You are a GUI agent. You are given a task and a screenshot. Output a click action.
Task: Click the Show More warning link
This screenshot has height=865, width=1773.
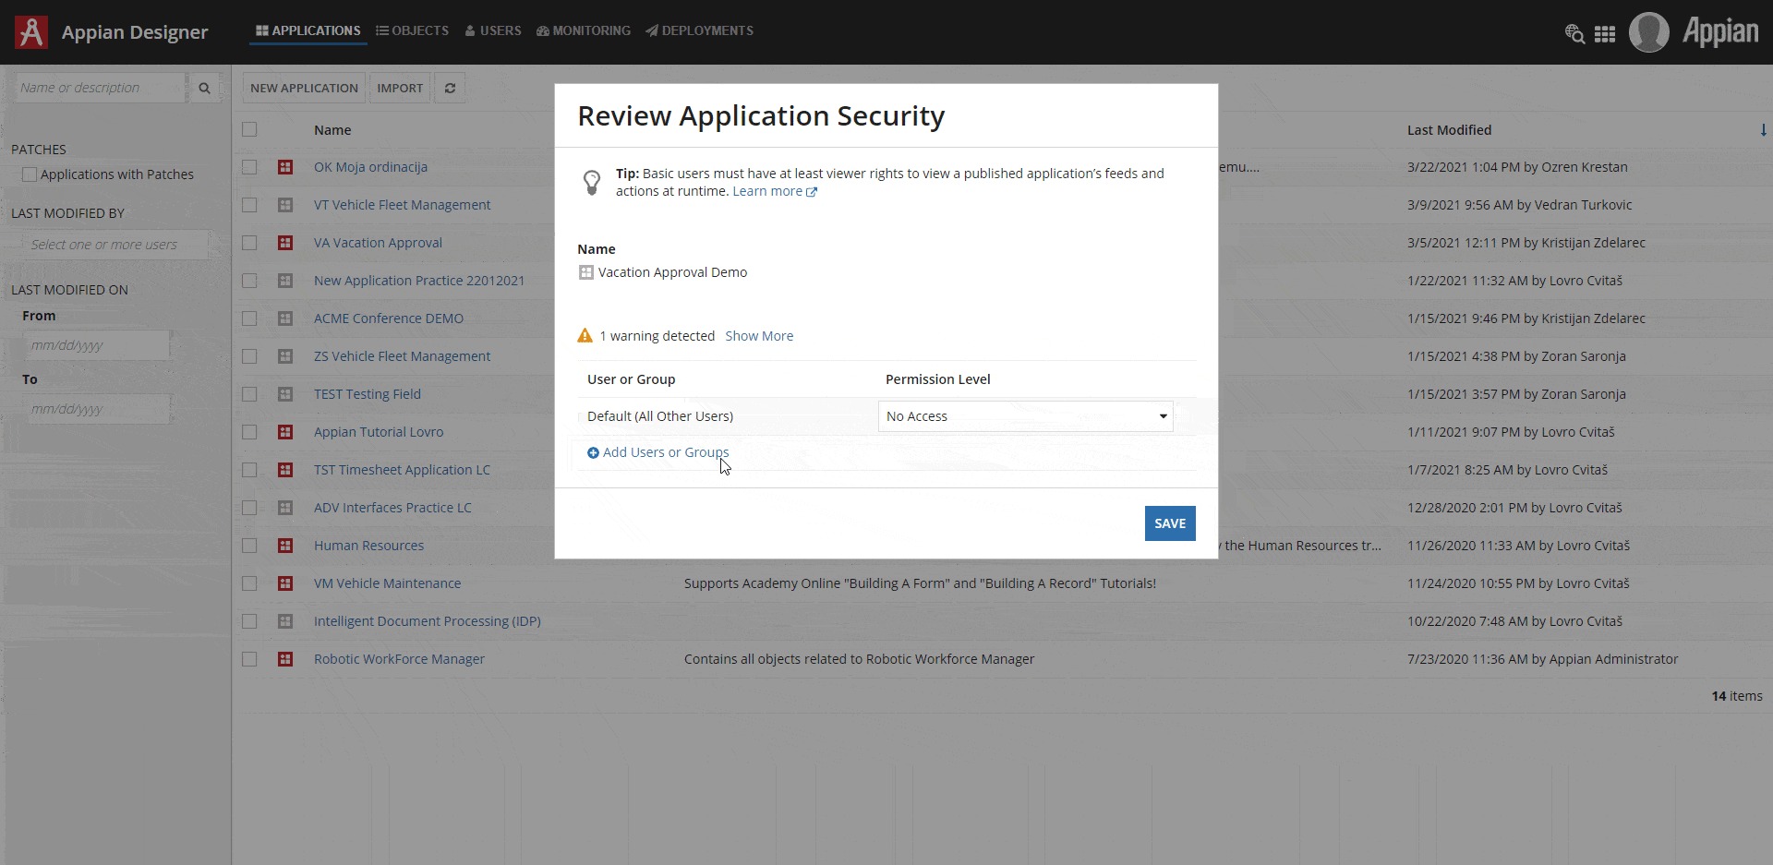[759, 336]
